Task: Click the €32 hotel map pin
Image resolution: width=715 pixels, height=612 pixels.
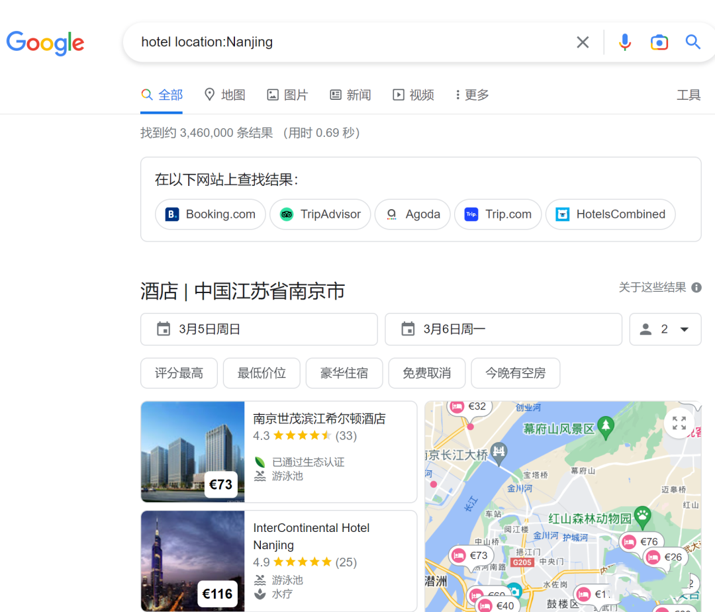Action: point(469,406)
